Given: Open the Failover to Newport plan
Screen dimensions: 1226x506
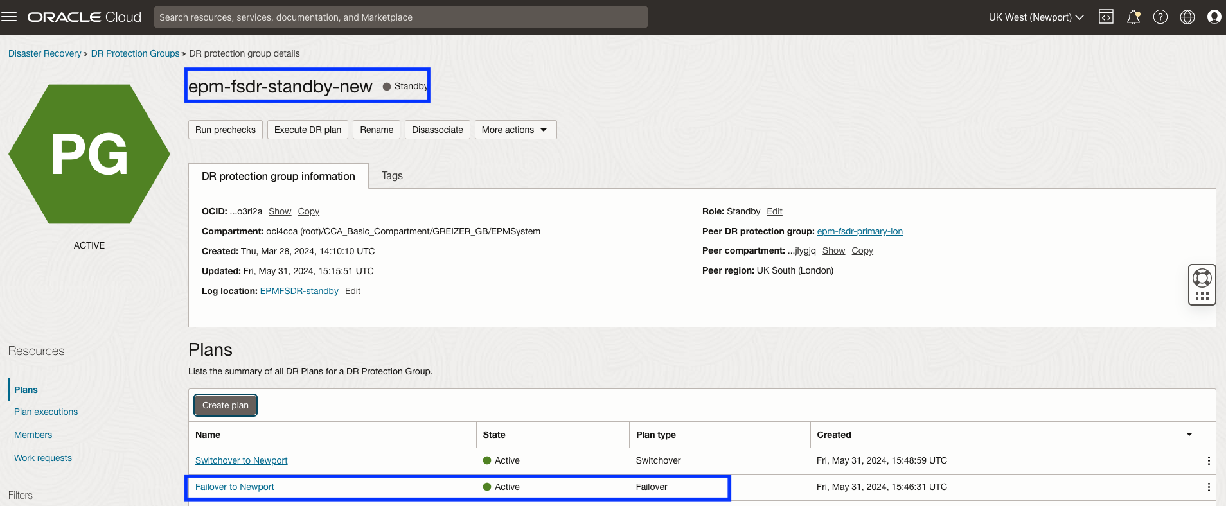Looking at the screenshot, I should (235, 487).
